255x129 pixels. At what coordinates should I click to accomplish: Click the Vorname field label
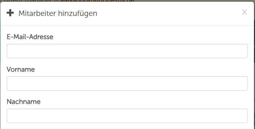click(21, 69)
